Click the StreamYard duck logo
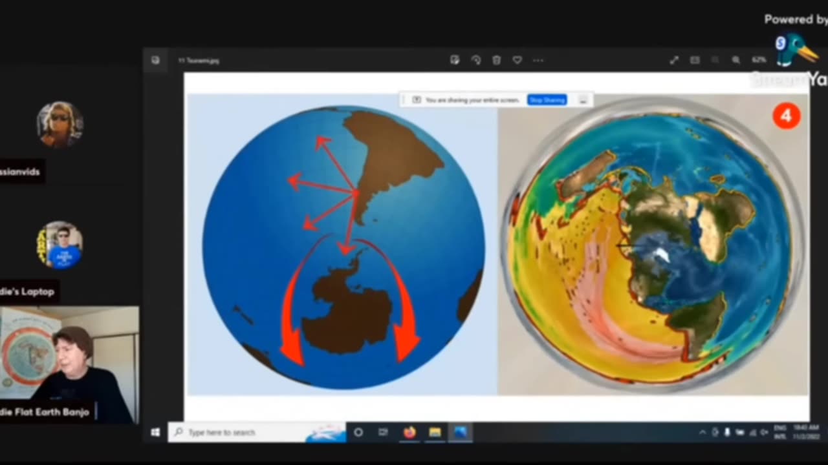This screenshot has width=828, height=465. [796, 49]
